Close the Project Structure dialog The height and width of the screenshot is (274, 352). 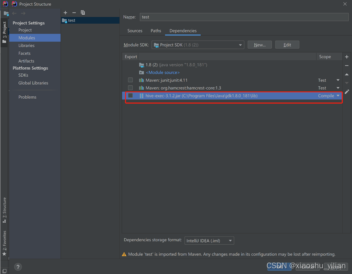[x=345, y=4]
